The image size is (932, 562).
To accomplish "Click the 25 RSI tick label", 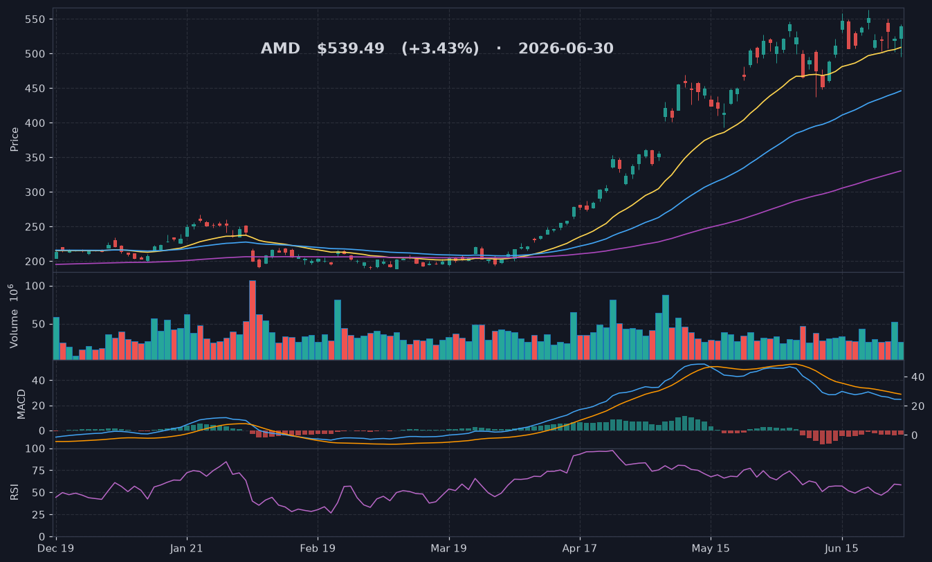I will 38,515.
